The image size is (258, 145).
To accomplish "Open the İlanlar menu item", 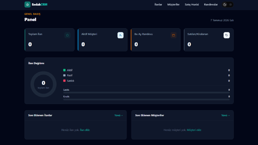I will [x=158, y=5].
